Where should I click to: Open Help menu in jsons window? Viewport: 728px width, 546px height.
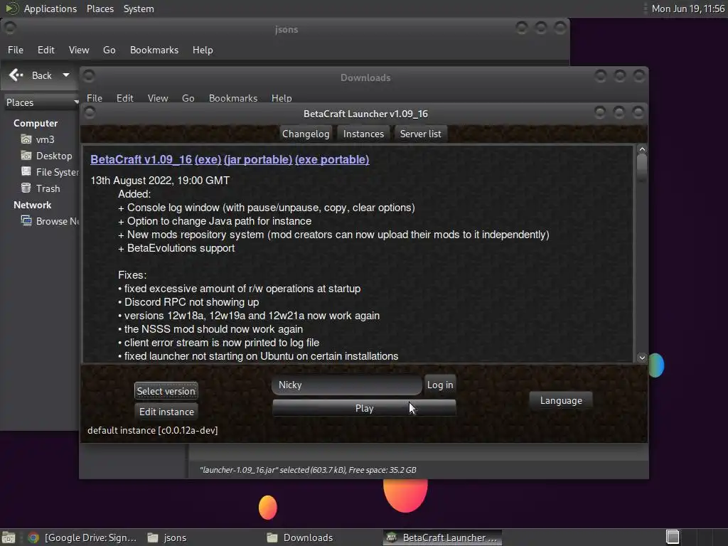(203, 50)
